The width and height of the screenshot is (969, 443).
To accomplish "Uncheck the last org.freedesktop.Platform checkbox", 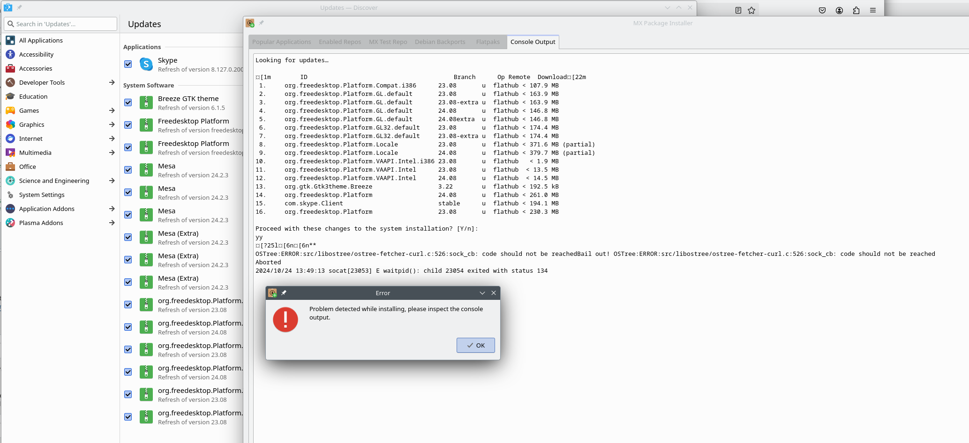I will 128,417.
